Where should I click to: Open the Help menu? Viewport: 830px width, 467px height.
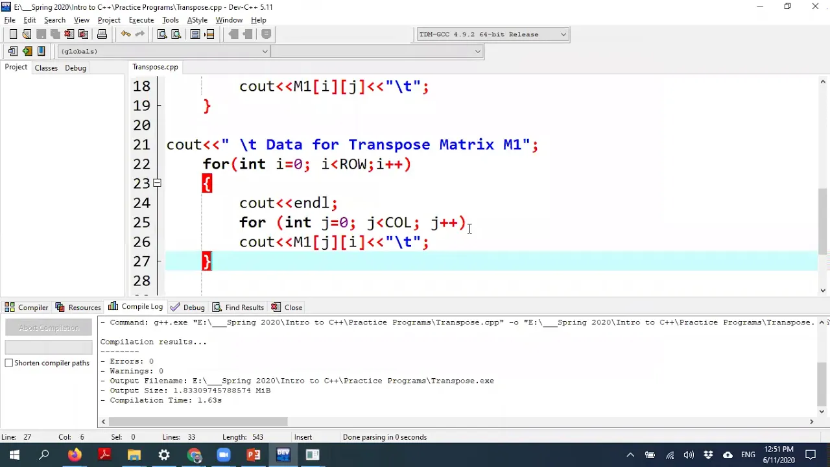pos(259,20)
